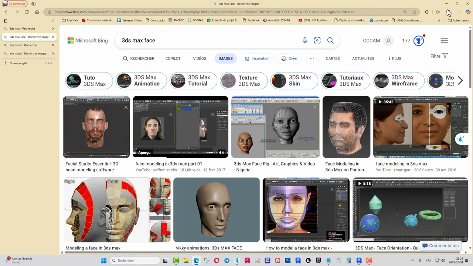Expand the PLUS more options menu
Image resolution: width=473 pixels, height=266 pixels.
click(x=394, y=58)
